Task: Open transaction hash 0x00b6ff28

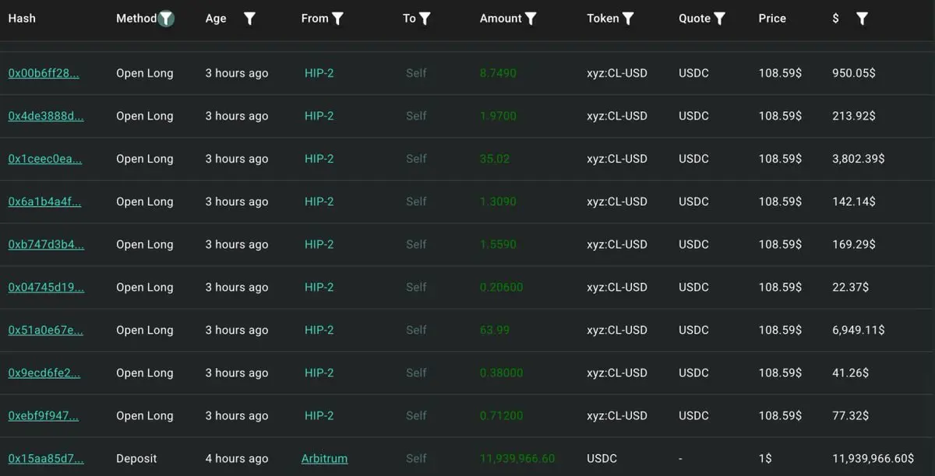Action: pyautogui.click(x=44, y=73)
